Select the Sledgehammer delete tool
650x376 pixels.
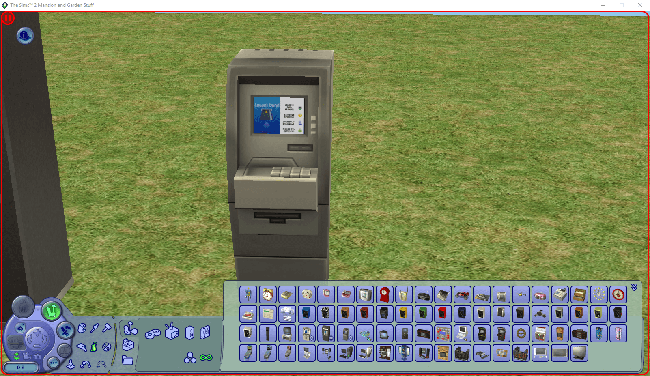click(107, 328)
